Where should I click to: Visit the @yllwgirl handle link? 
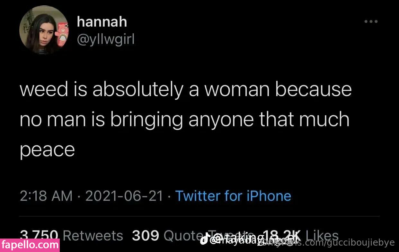tap(105, 39)
